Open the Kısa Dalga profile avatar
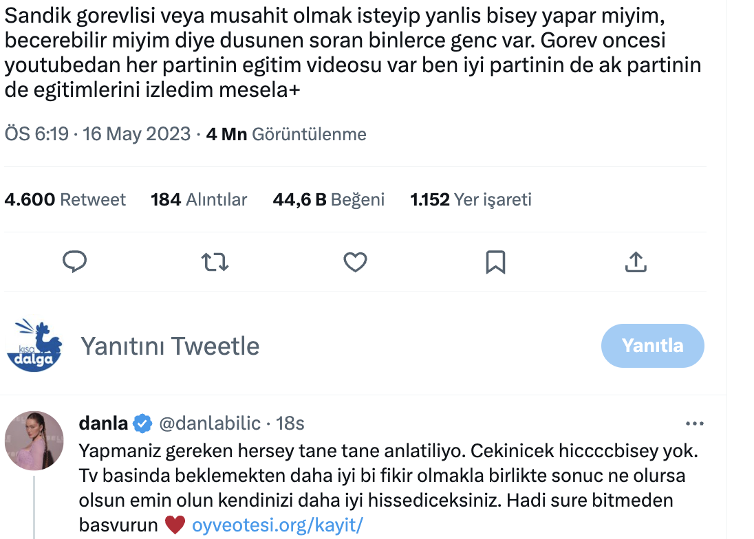Viewport: 754px width, 539px height. (x=34, y=346)
